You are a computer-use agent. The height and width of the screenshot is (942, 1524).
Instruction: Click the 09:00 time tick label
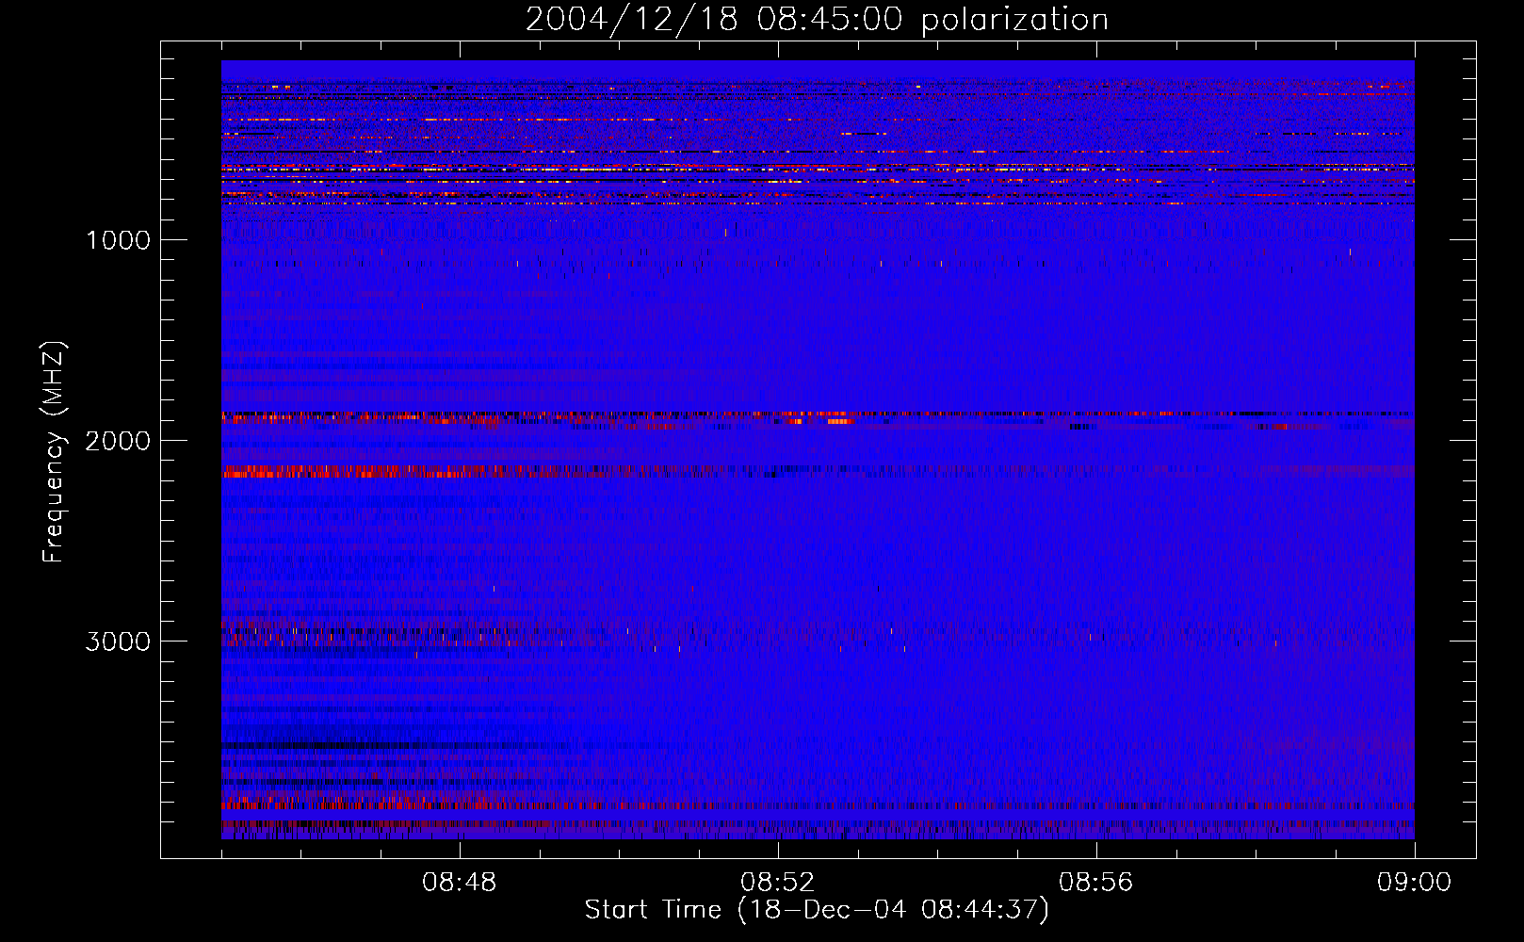click(x=1415, y=883)
